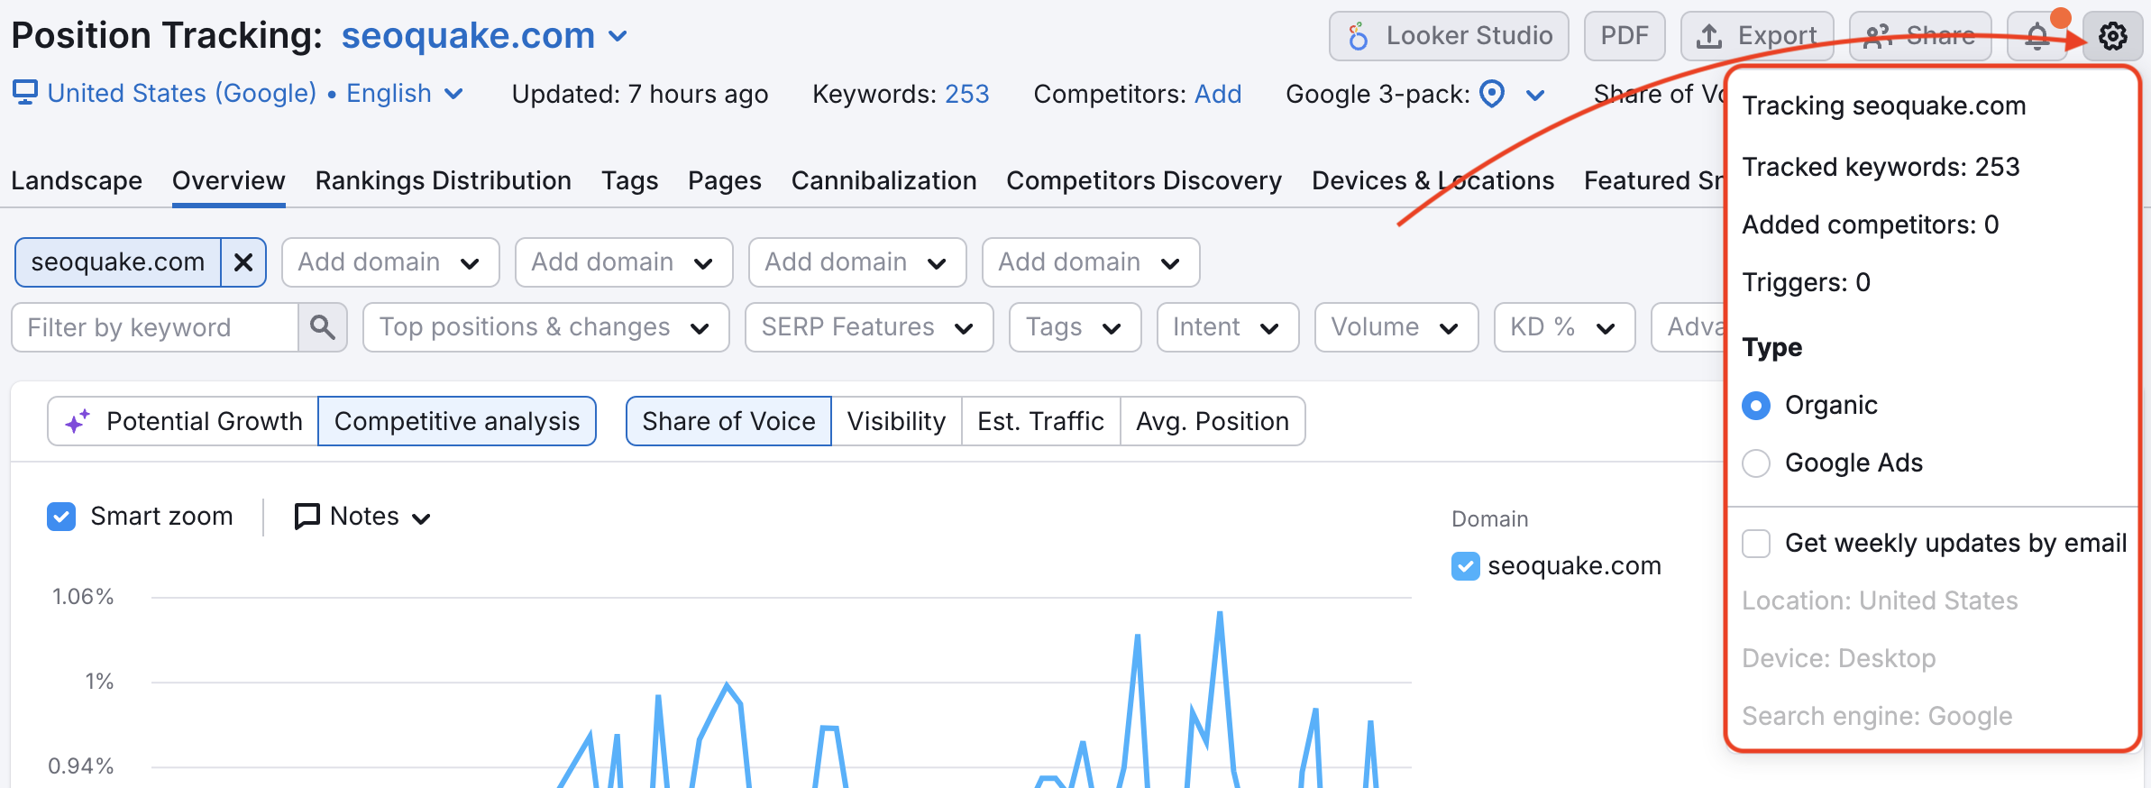
Task: Switch to Competitive analysis view
Action: tap(457, 421)
